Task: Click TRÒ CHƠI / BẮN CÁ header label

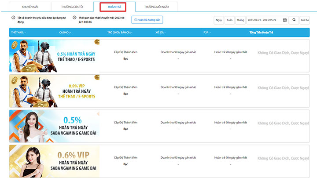Action: click(120, 33)
